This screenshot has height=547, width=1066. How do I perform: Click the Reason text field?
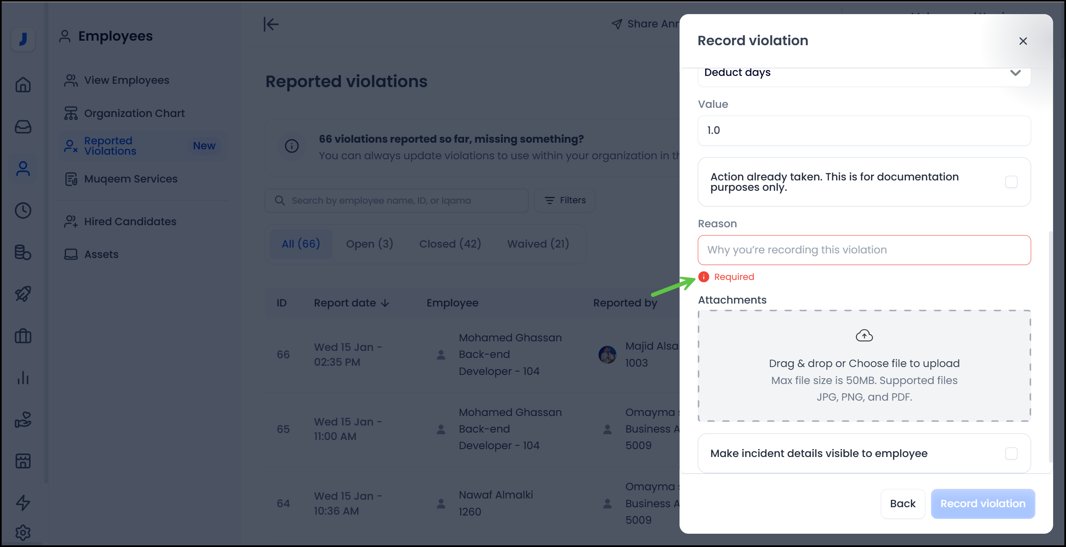point(864,250)
